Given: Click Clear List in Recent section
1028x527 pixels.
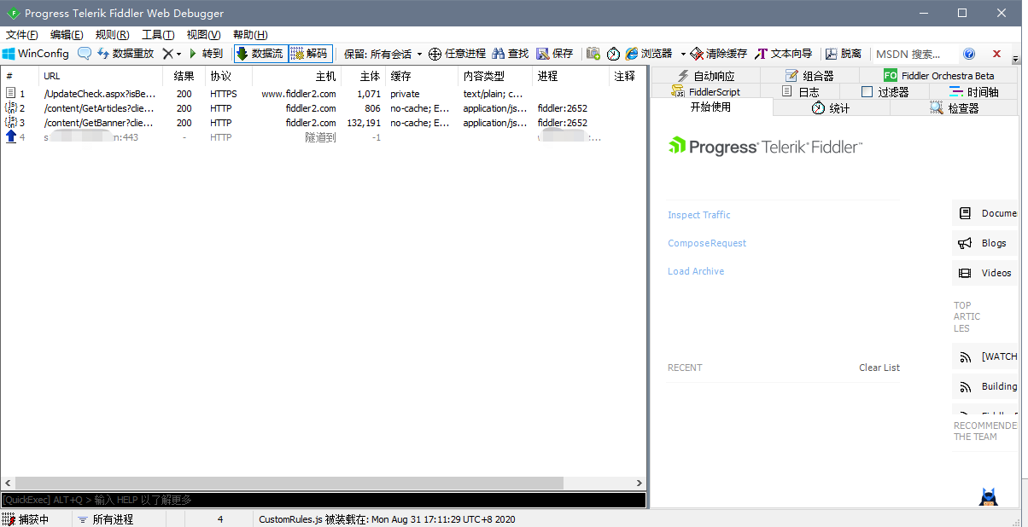Looking at the screenshot, I should tap(879, 368).
